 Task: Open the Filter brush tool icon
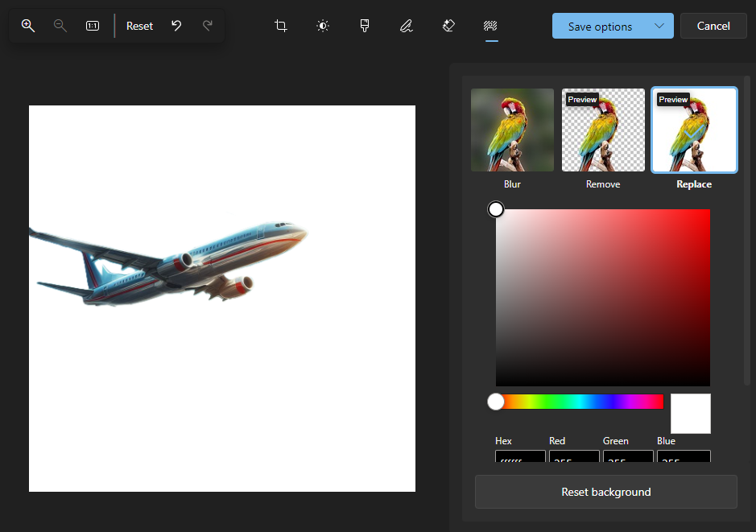pos(365,26)
